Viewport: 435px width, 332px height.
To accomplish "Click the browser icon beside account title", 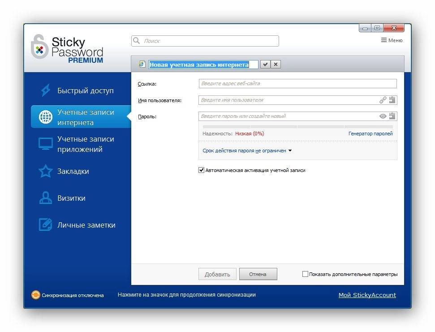I will [142, 65].
